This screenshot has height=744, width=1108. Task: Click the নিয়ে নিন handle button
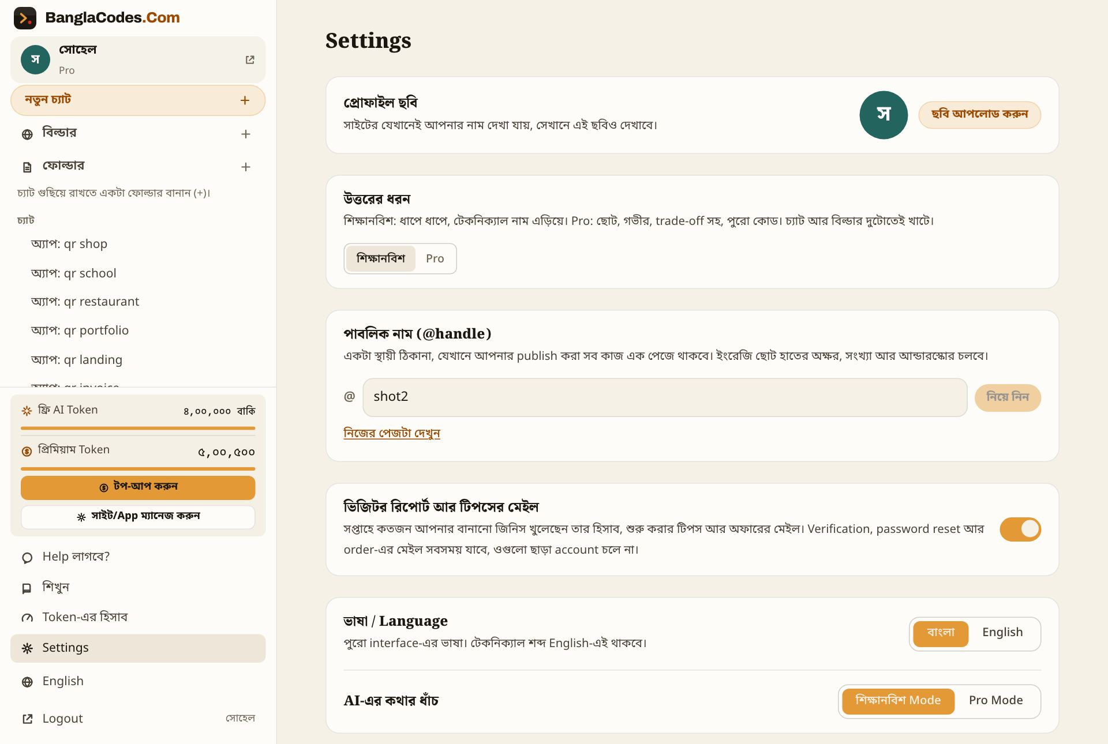(1008, 397)
